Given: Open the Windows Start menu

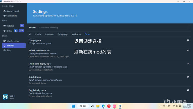Looking at the screenshot, I should (x=73, y=106).
